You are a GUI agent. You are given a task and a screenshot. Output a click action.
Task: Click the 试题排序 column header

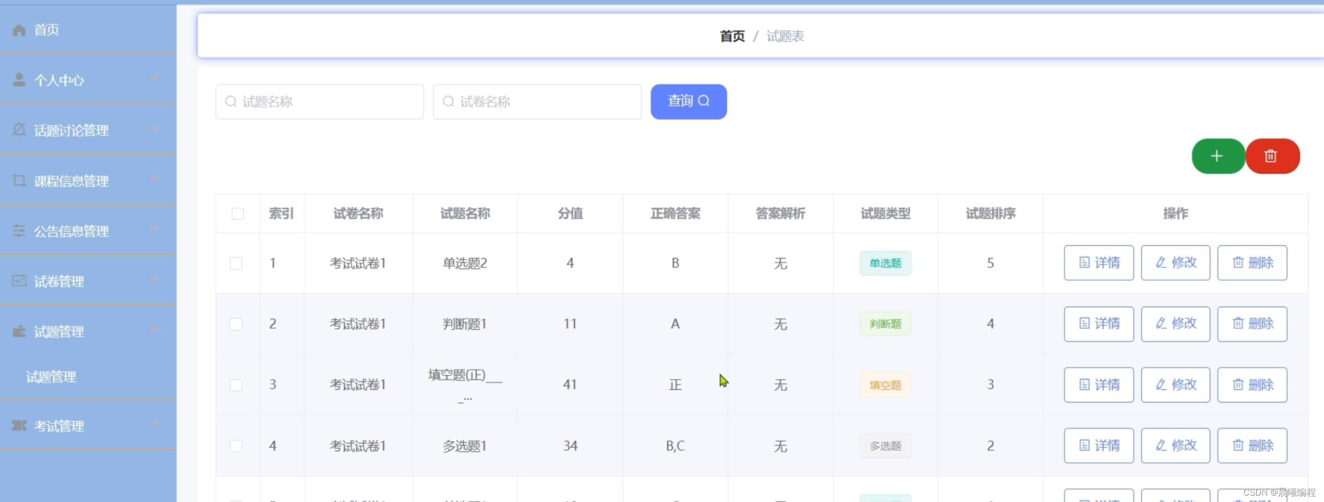point(990,213)
